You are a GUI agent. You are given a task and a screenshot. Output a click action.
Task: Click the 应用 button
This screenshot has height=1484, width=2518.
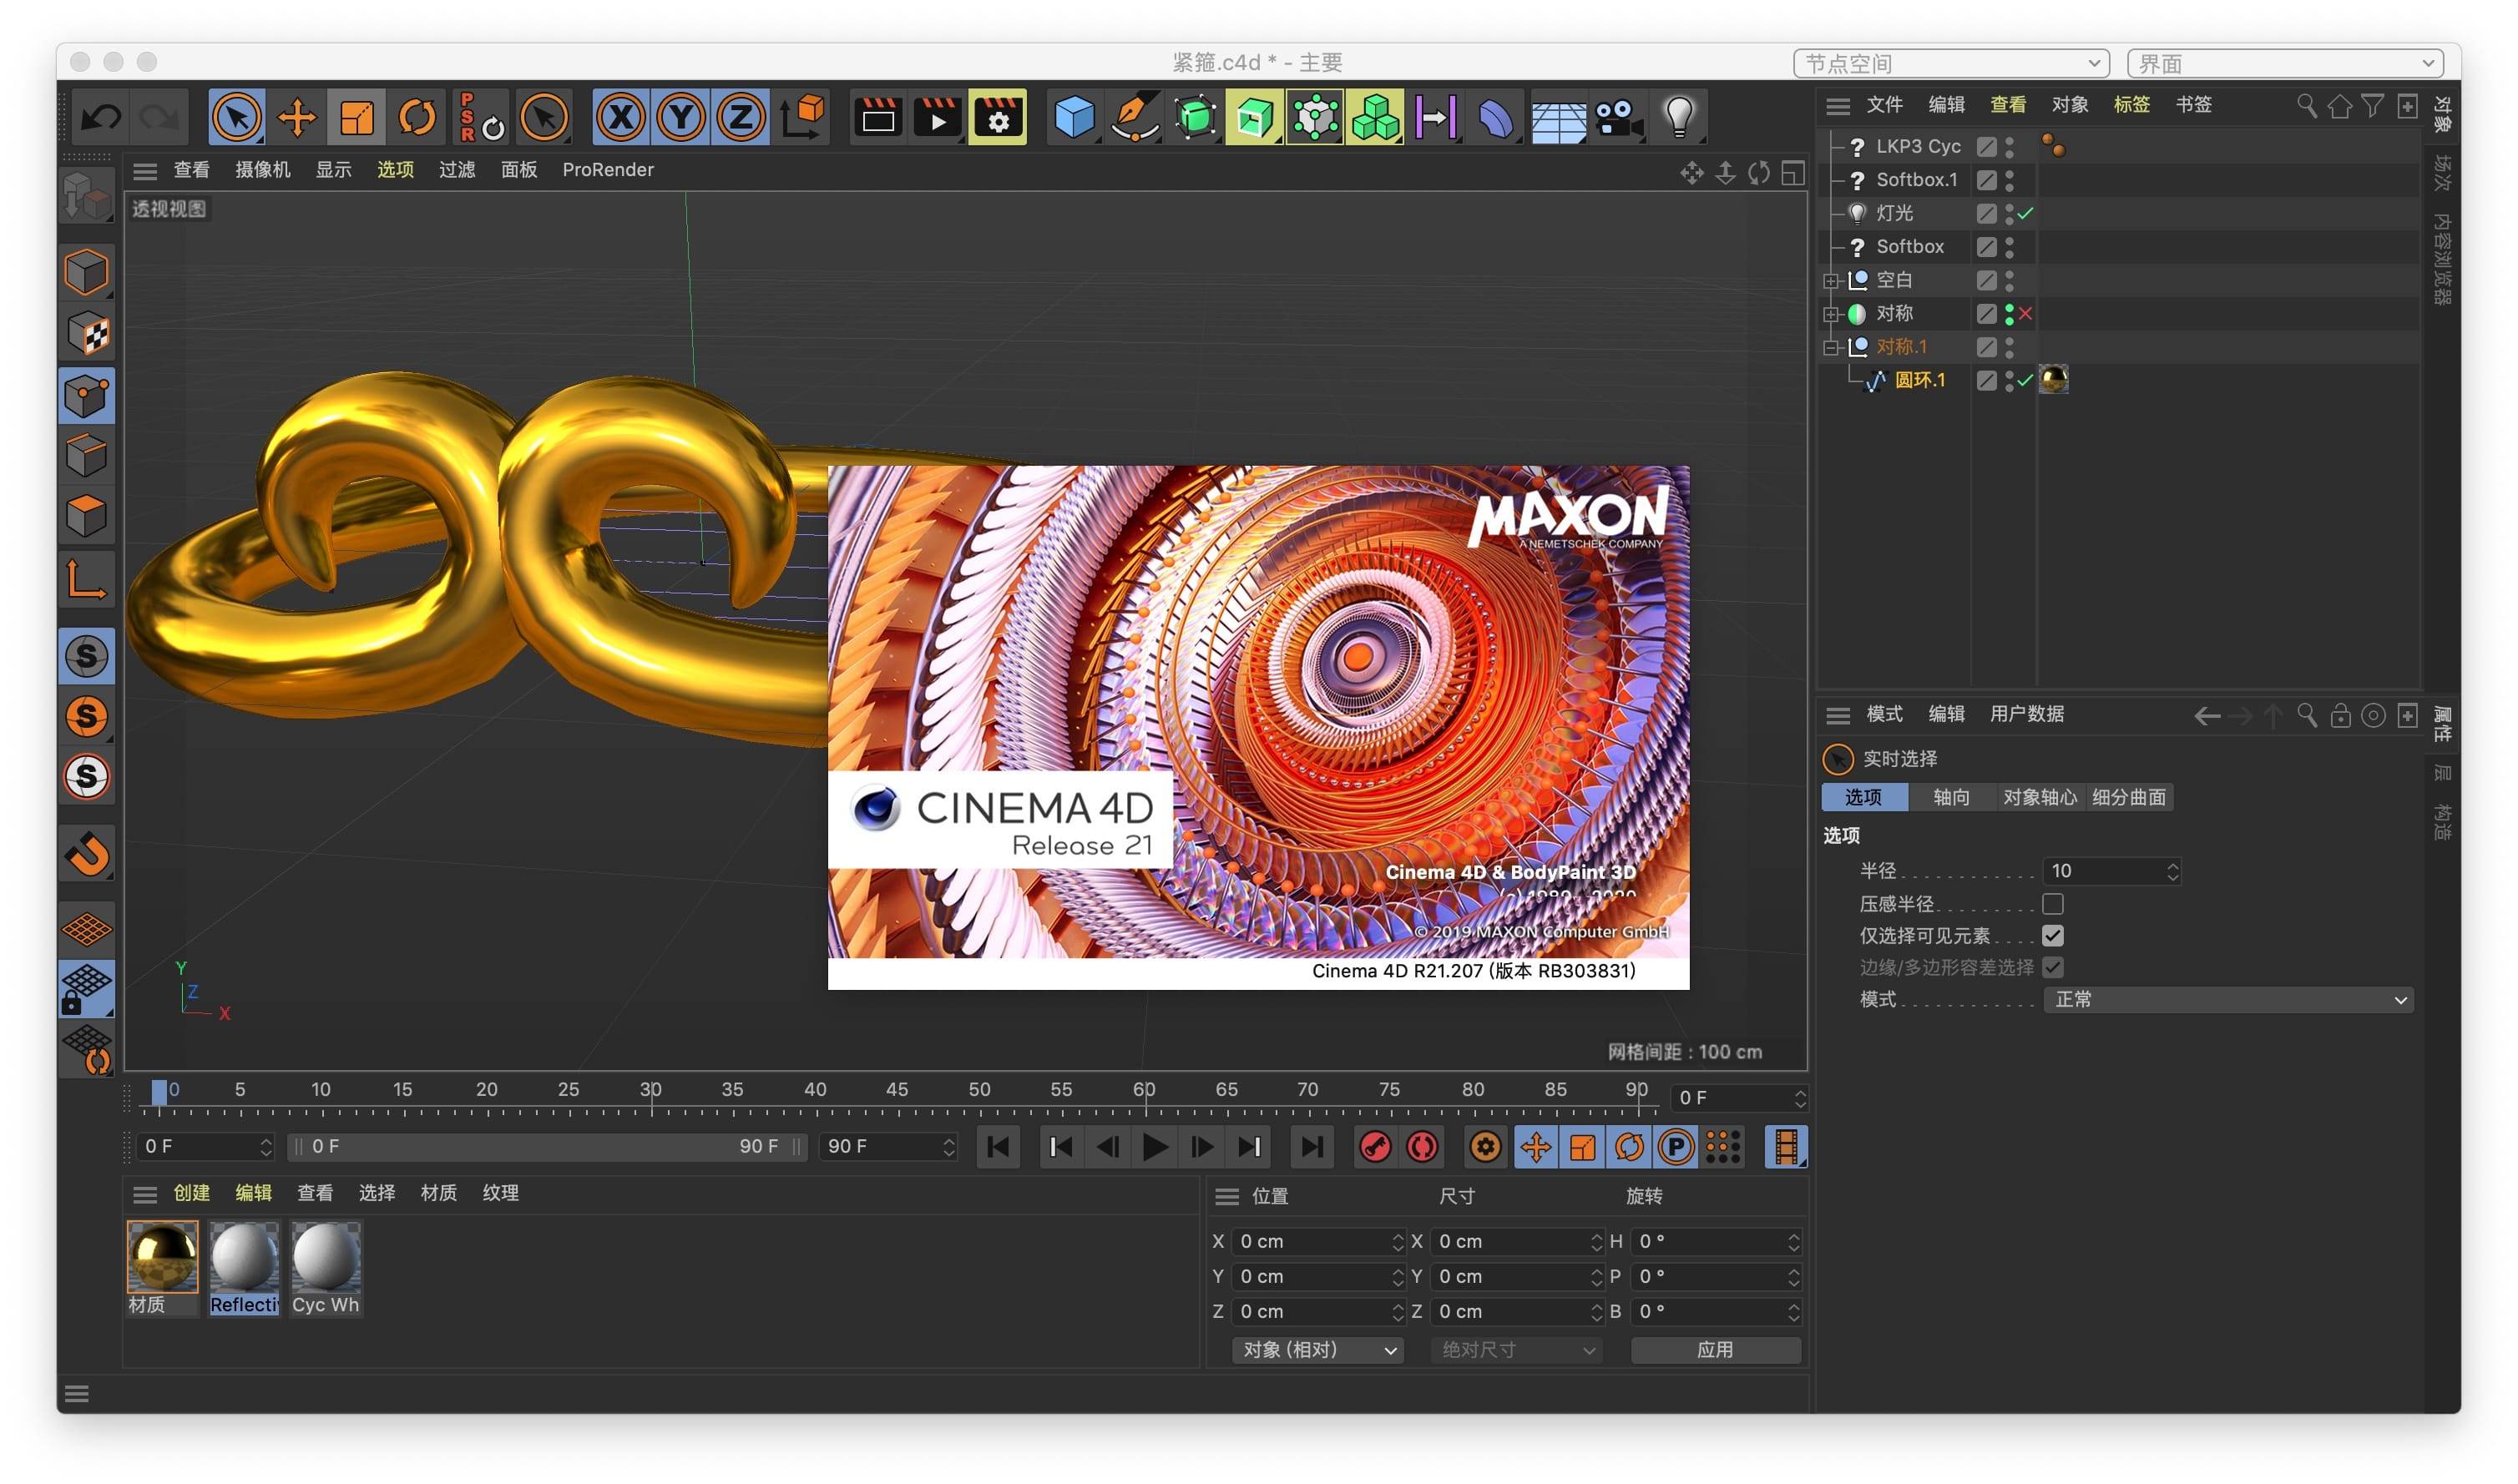[x=1714, y=1350]
